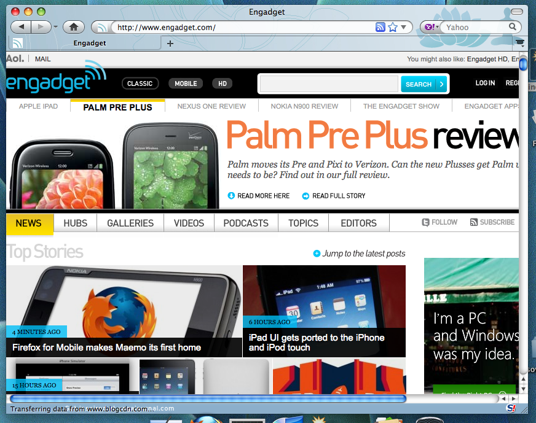This screenshot has width=536, height=423.
Task: Click the Engadget site search input
Action: pos(329,83)
